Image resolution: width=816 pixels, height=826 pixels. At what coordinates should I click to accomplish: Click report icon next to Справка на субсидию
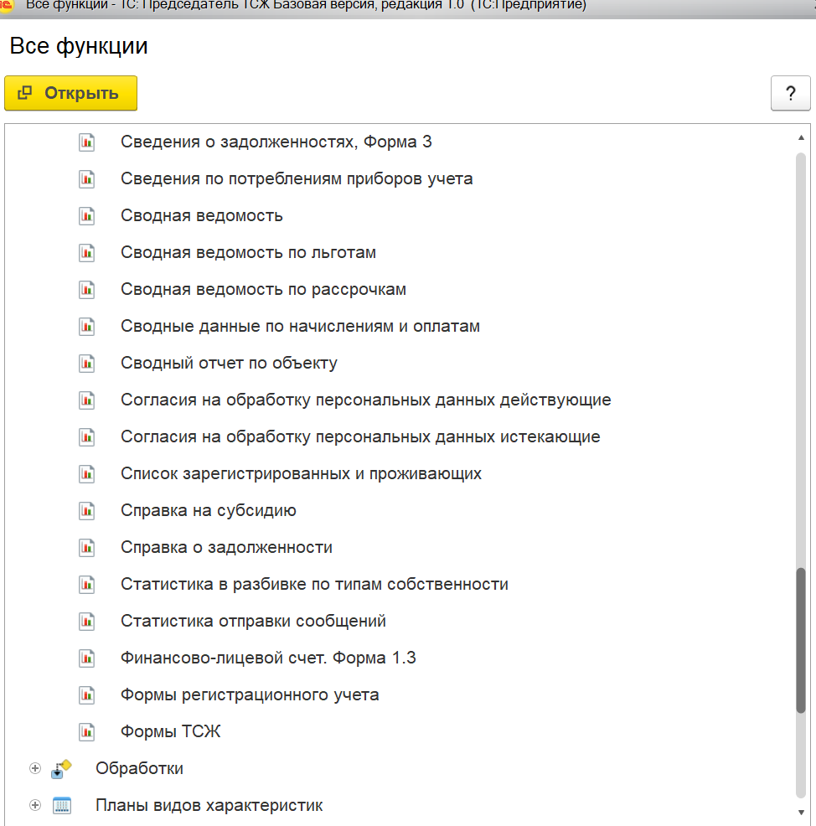[86, 511]
